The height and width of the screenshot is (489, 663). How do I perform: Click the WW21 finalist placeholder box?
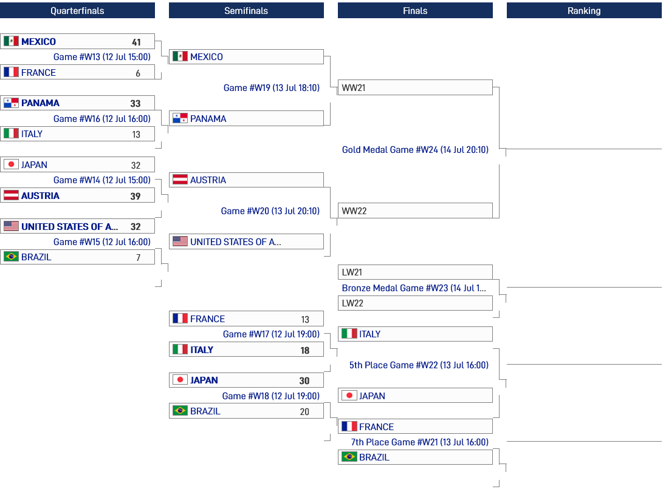coord(415,87)
